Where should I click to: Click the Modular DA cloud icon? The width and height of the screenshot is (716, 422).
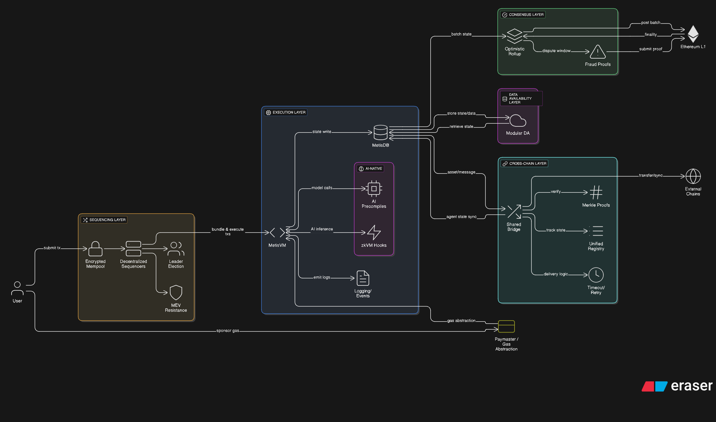518,120
